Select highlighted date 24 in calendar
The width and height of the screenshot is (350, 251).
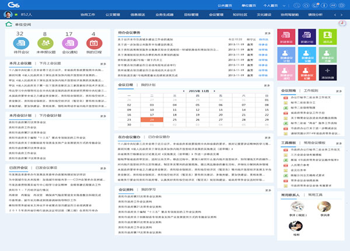click(152, 120)
